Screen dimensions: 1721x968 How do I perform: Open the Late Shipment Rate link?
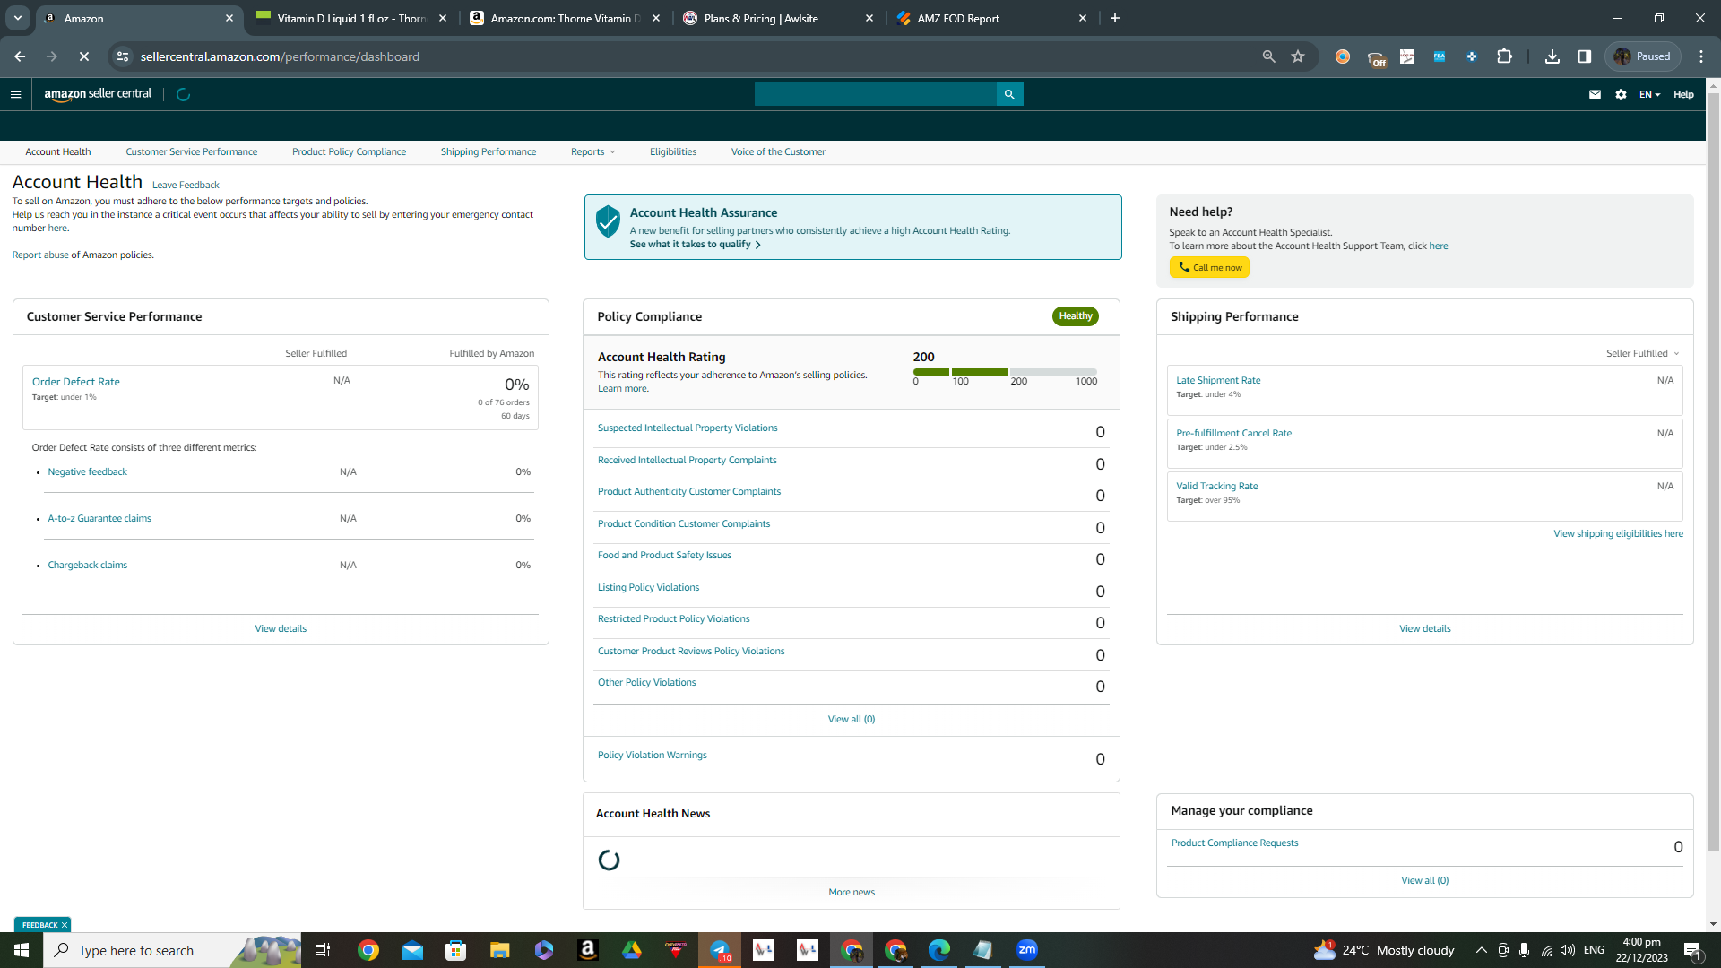(1218, 380)
